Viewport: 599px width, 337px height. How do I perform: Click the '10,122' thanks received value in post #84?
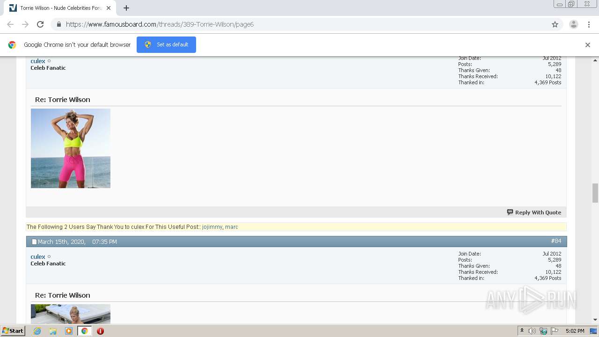click(x=553, y=272)
